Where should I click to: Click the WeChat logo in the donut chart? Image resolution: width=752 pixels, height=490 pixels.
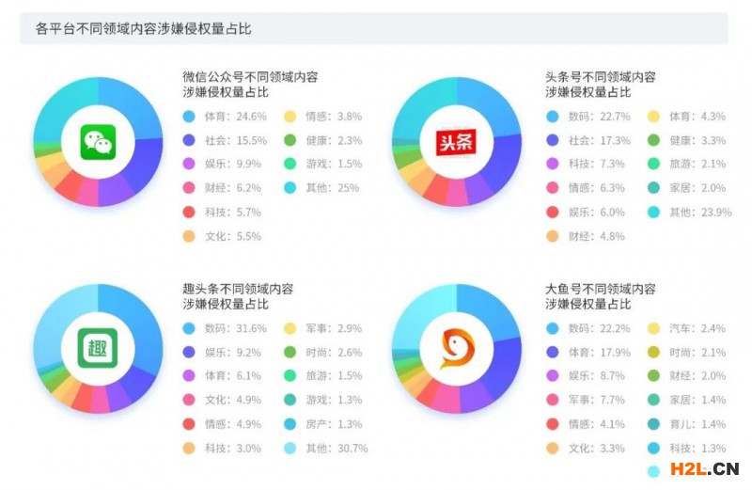[98, 142]
